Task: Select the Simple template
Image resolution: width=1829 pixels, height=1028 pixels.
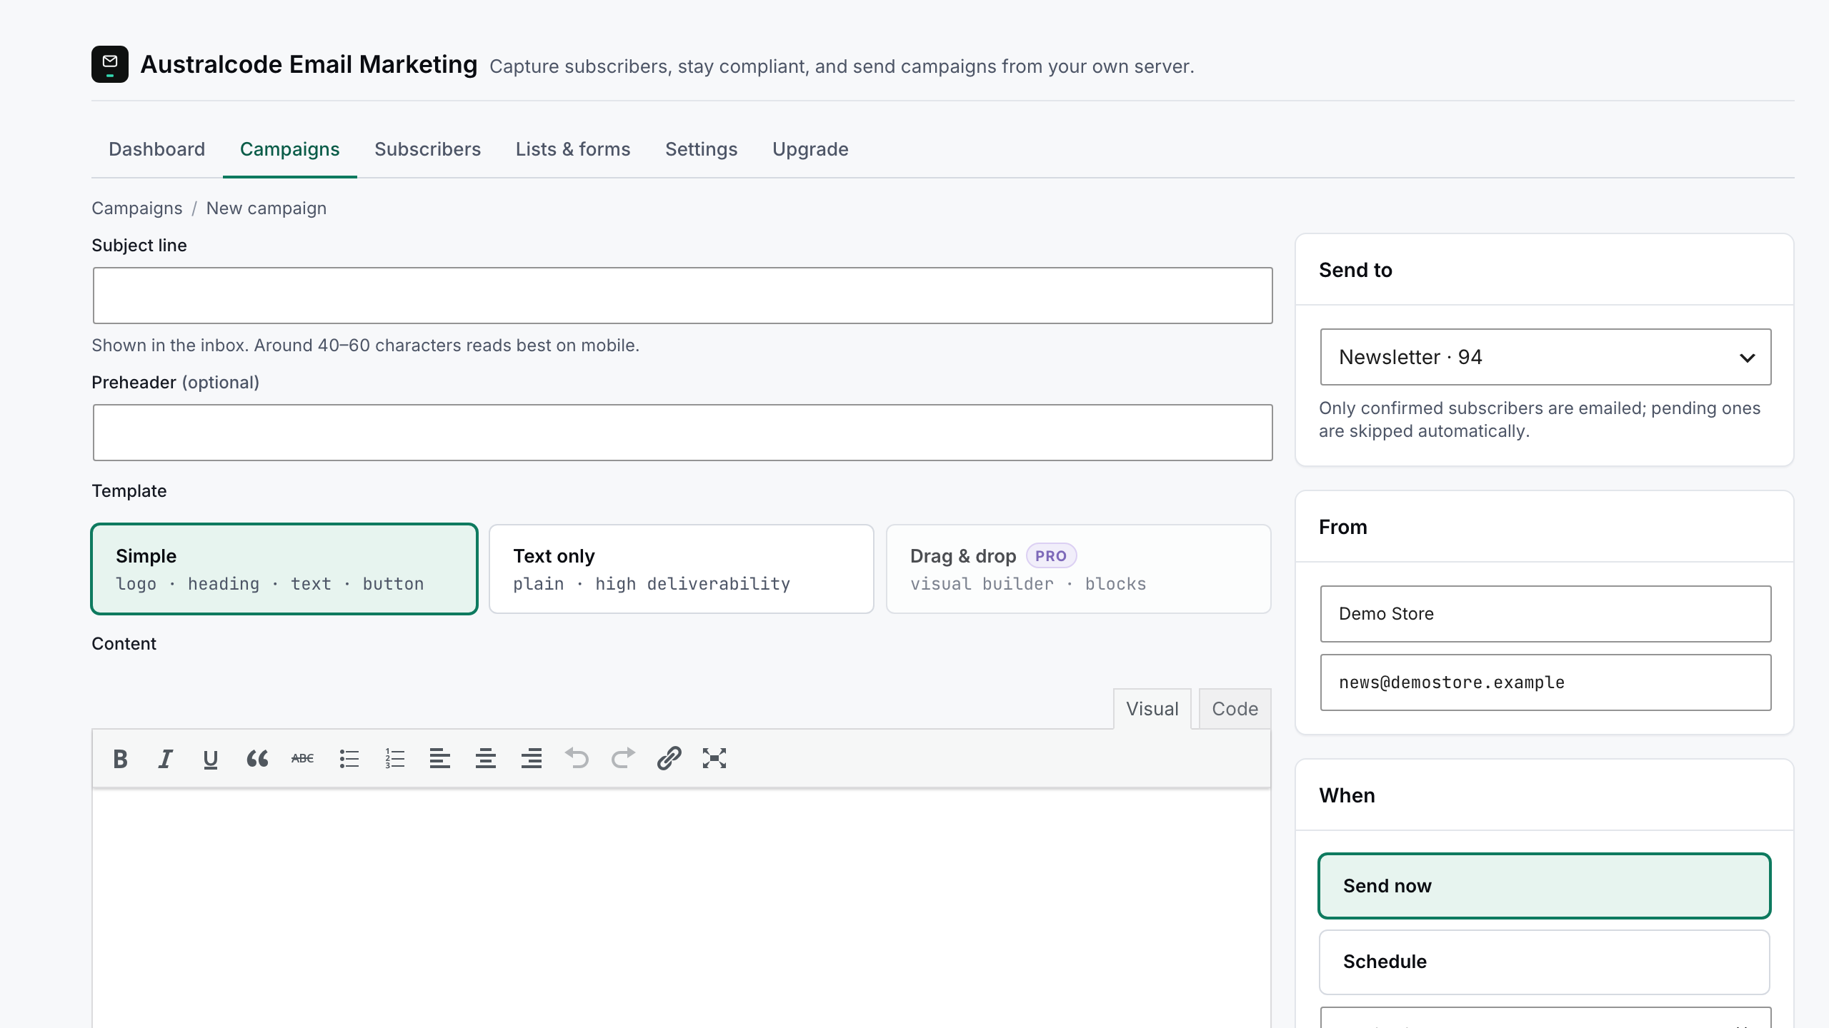Action: 284,569
